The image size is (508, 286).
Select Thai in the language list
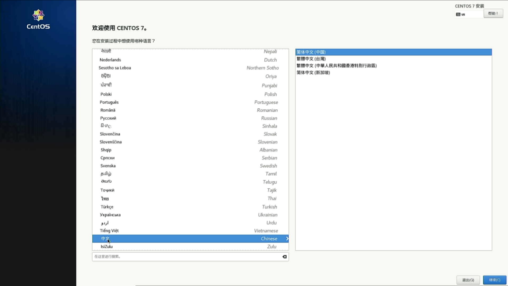coord(190,199)
